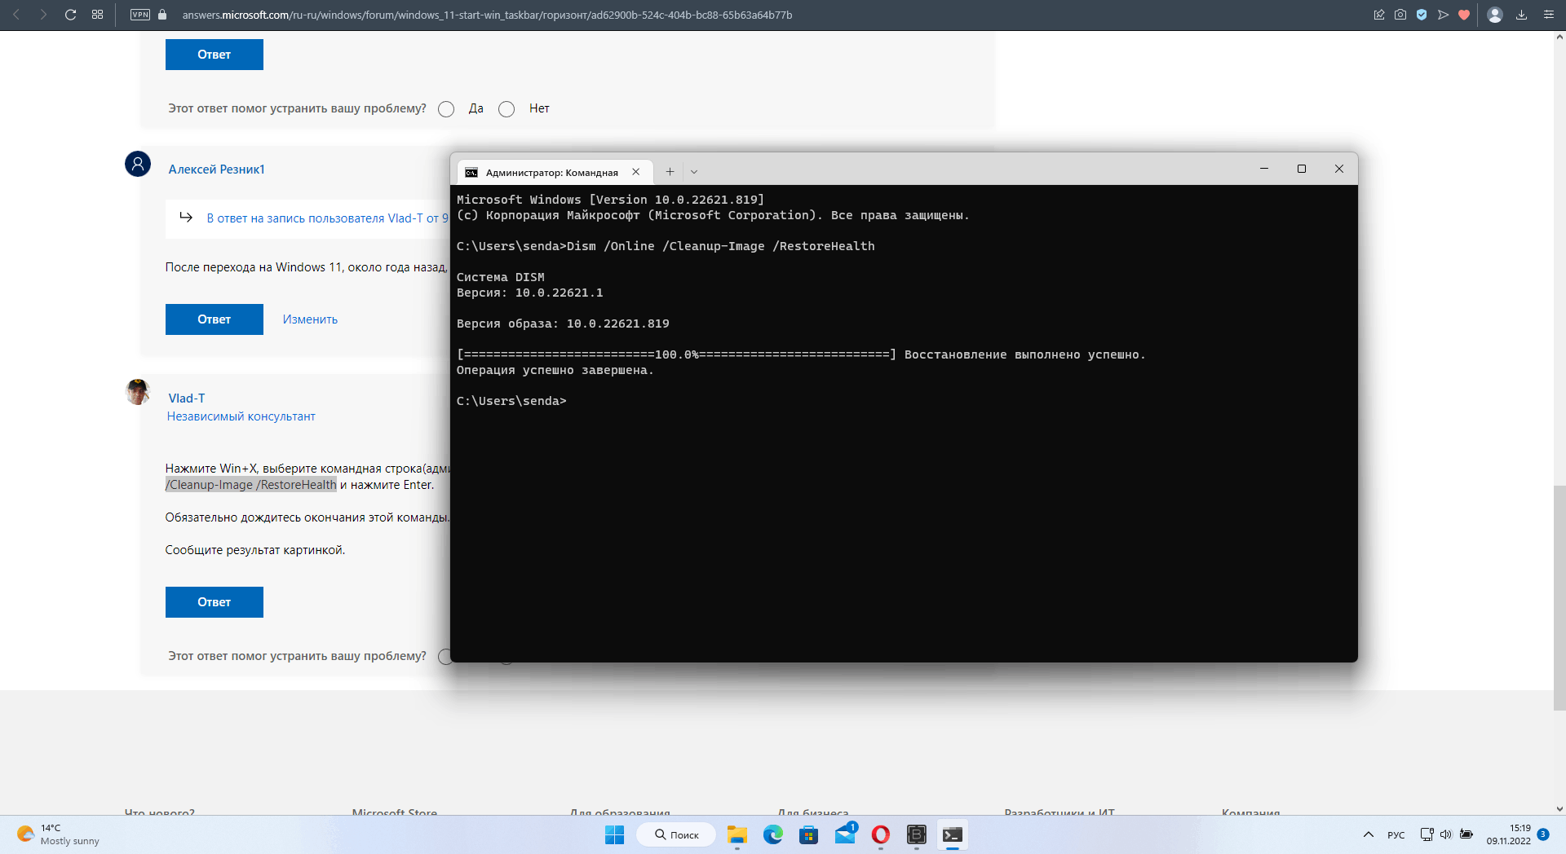Reload the page with the refresh icon
1566x854 pixels.
coord(70,15)
